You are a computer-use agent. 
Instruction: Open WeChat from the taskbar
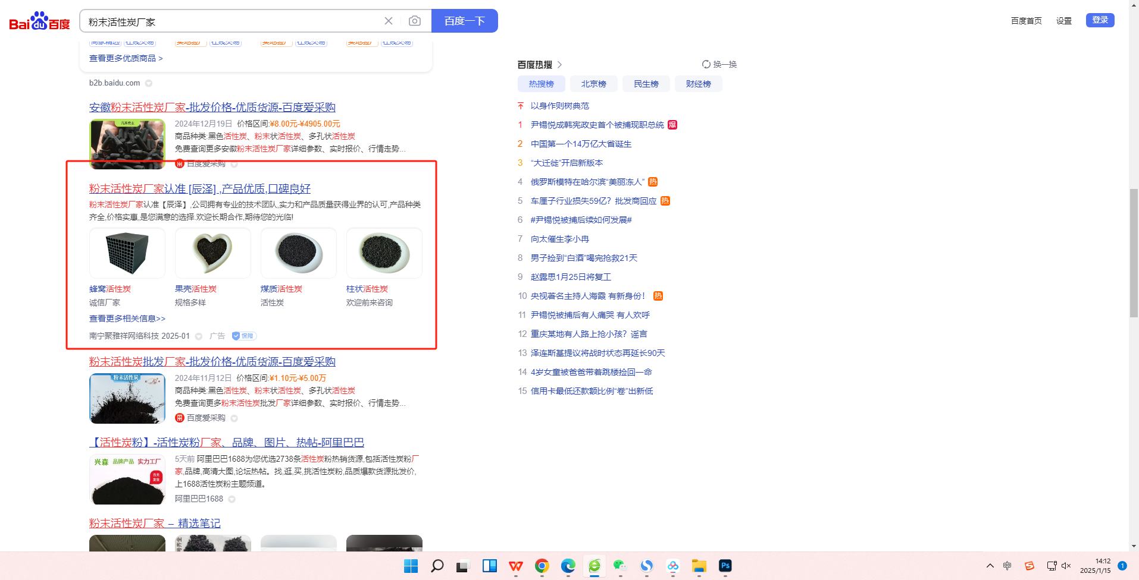coord(620,566)
